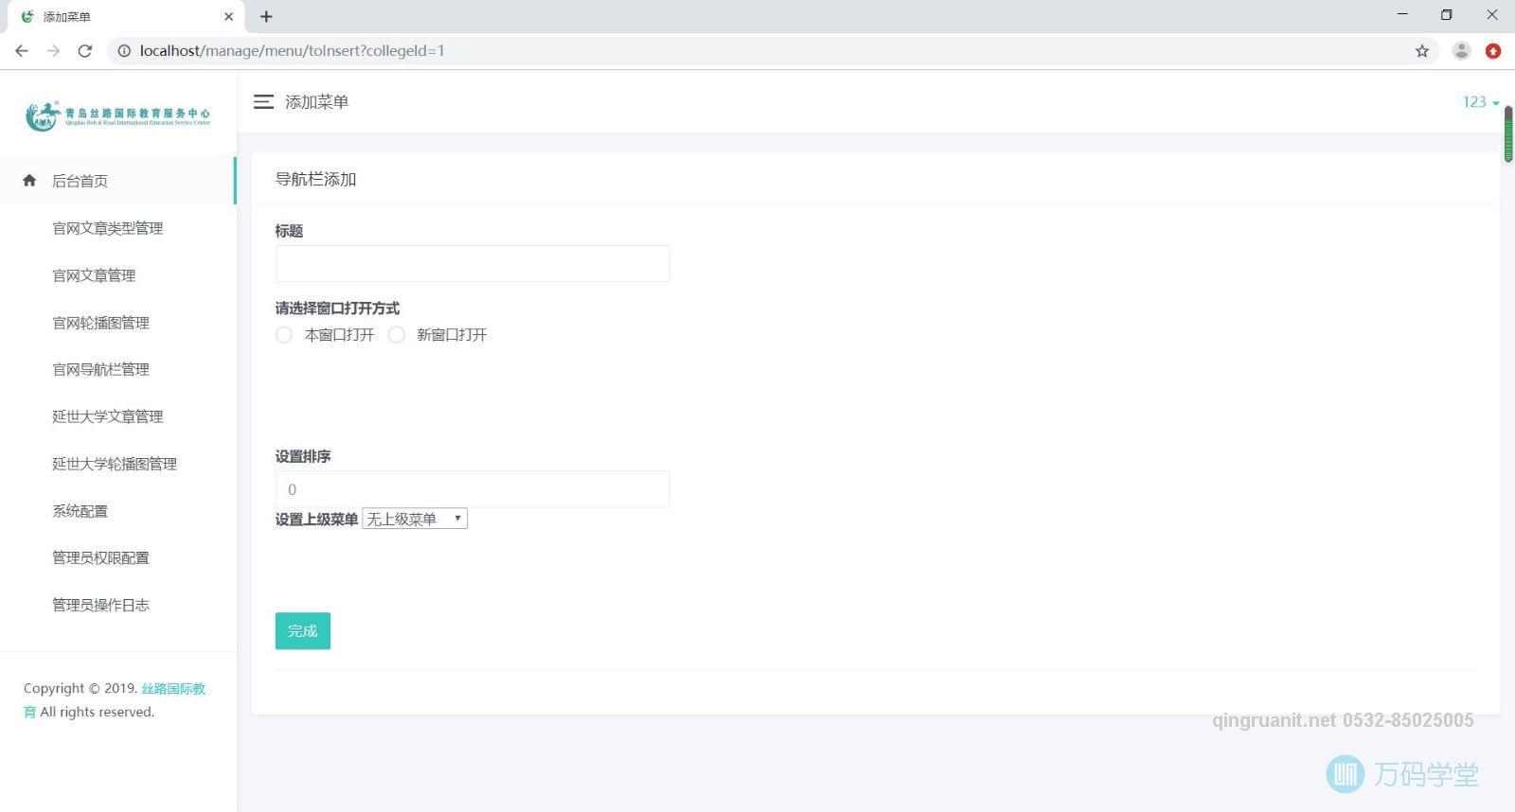This screenshot has width=1515, height=812.
Task: Open 管理员权限配置 sidebar item
Action: tap(101, 557)
